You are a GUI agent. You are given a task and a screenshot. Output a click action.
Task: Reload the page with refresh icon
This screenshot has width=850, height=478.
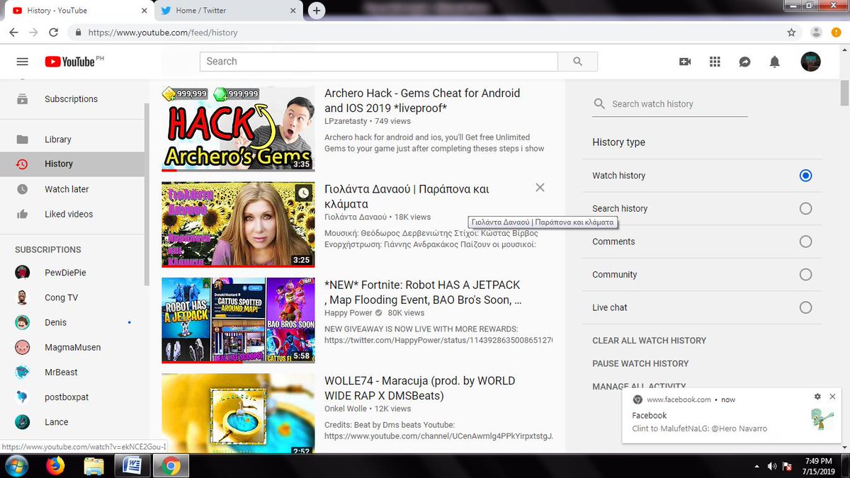tap(53, 33)
